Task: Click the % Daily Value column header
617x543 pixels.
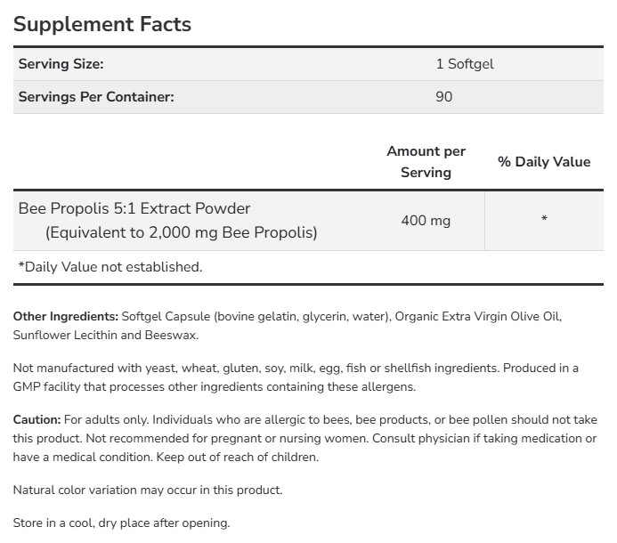Action: click(544, 162)
